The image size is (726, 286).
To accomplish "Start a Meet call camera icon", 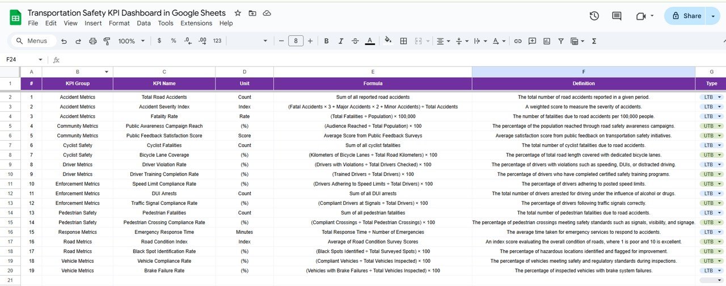I will (641, 16).
